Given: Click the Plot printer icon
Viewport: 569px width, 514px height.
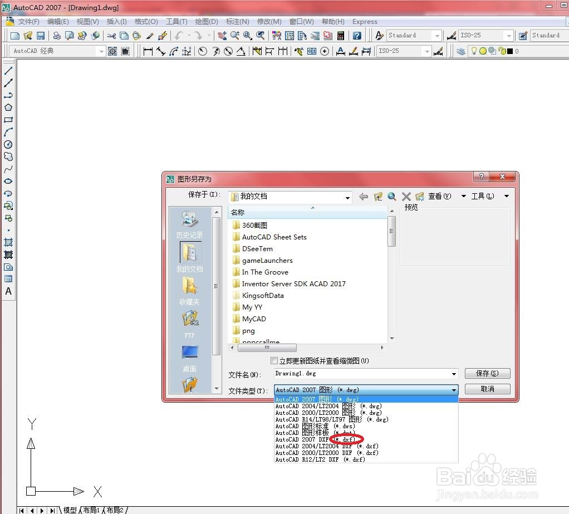Looking at the screenshot, I should click(x=57, y=36).
